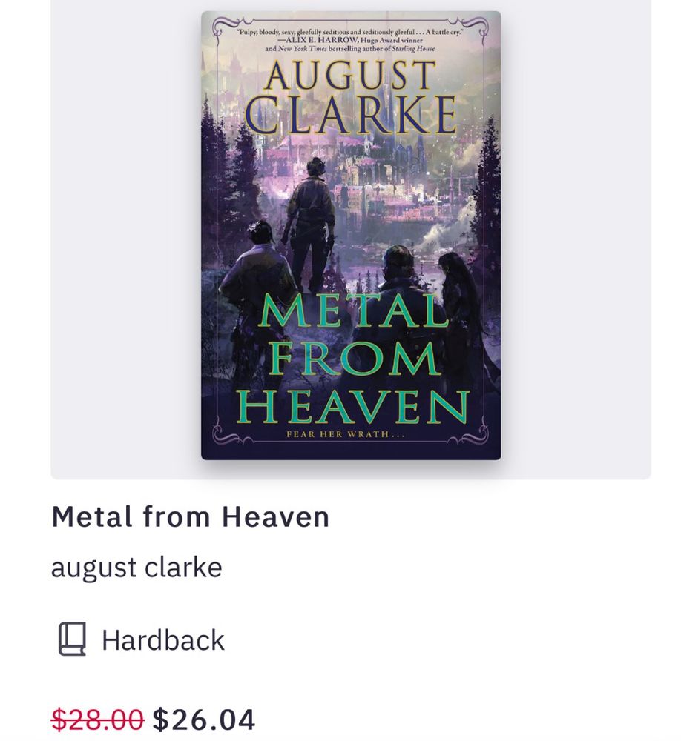Viewport: 681px width, 741px height.
Task: Open the Metal from Heaven cover image
Action: coord(351,236)
